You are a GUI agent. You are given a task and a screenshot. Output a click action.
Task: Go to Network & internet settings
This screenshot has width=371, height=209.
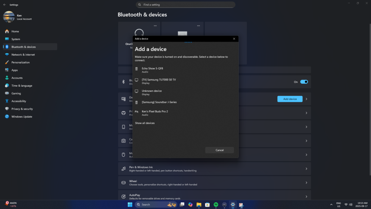pyautogui.click(x=23, y=55)
